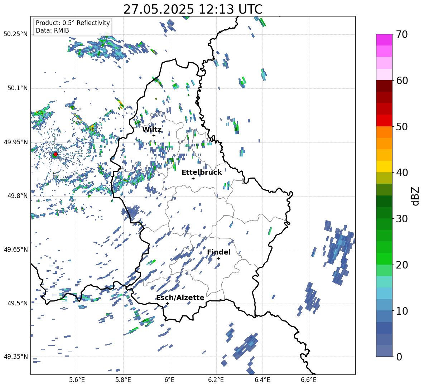
Task: Click the 50.1°N latitude label
Action: pyautogui.click(x=17, y=88)
